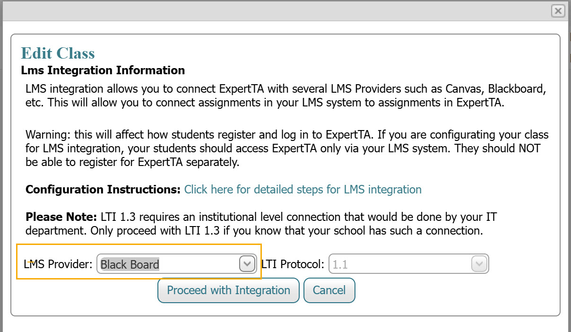
Task: Click the LMS Provider label
Action: click(58, 264)
